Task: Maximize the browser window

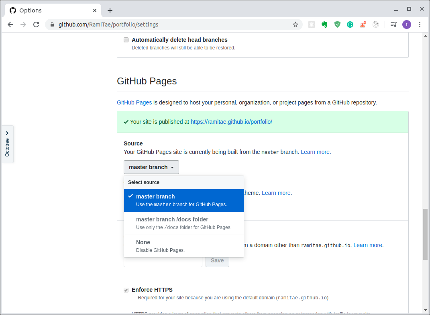Action: (x=409, y=9)
